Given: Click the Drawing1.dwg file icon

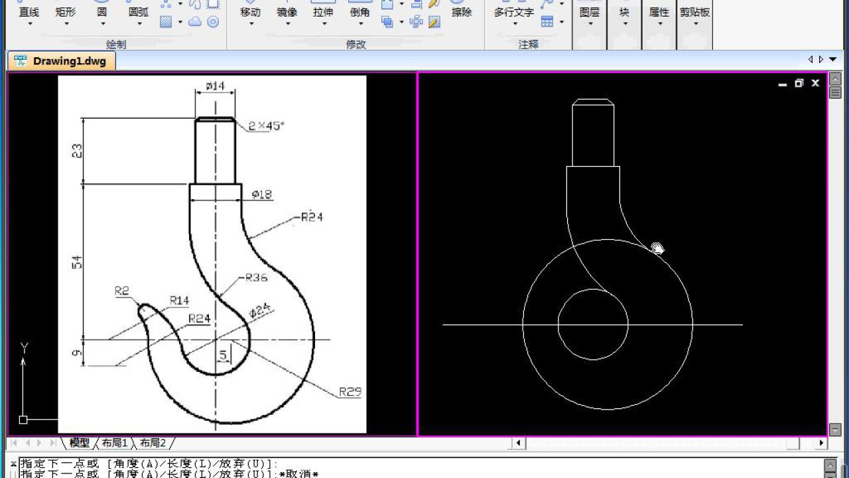Looking at the screenshot, I should pos(22,61).
